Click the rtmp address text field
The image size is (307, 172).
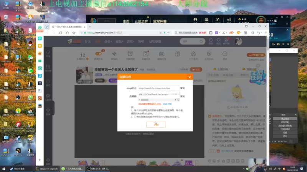click(159, 88)
